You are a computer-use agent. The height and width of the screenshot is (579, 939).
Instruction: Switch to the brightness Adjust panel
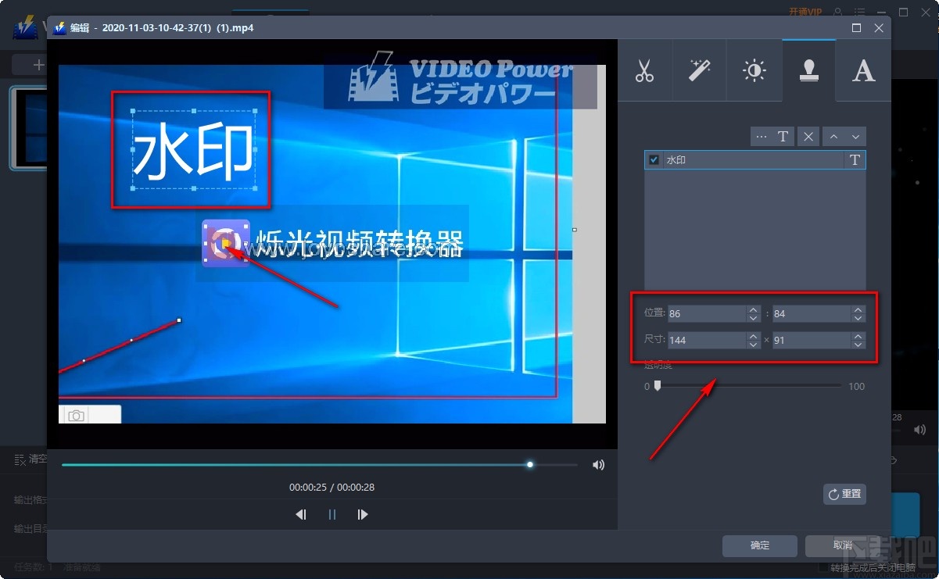click(x=754, y=70)
